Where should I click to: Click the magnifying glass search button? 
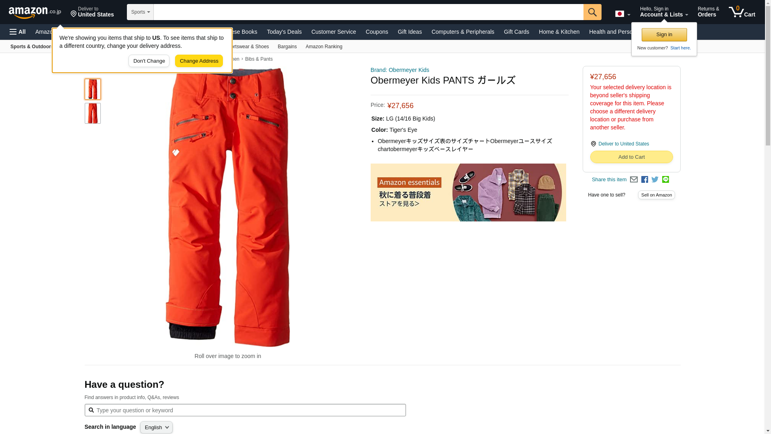click(592, 12)
